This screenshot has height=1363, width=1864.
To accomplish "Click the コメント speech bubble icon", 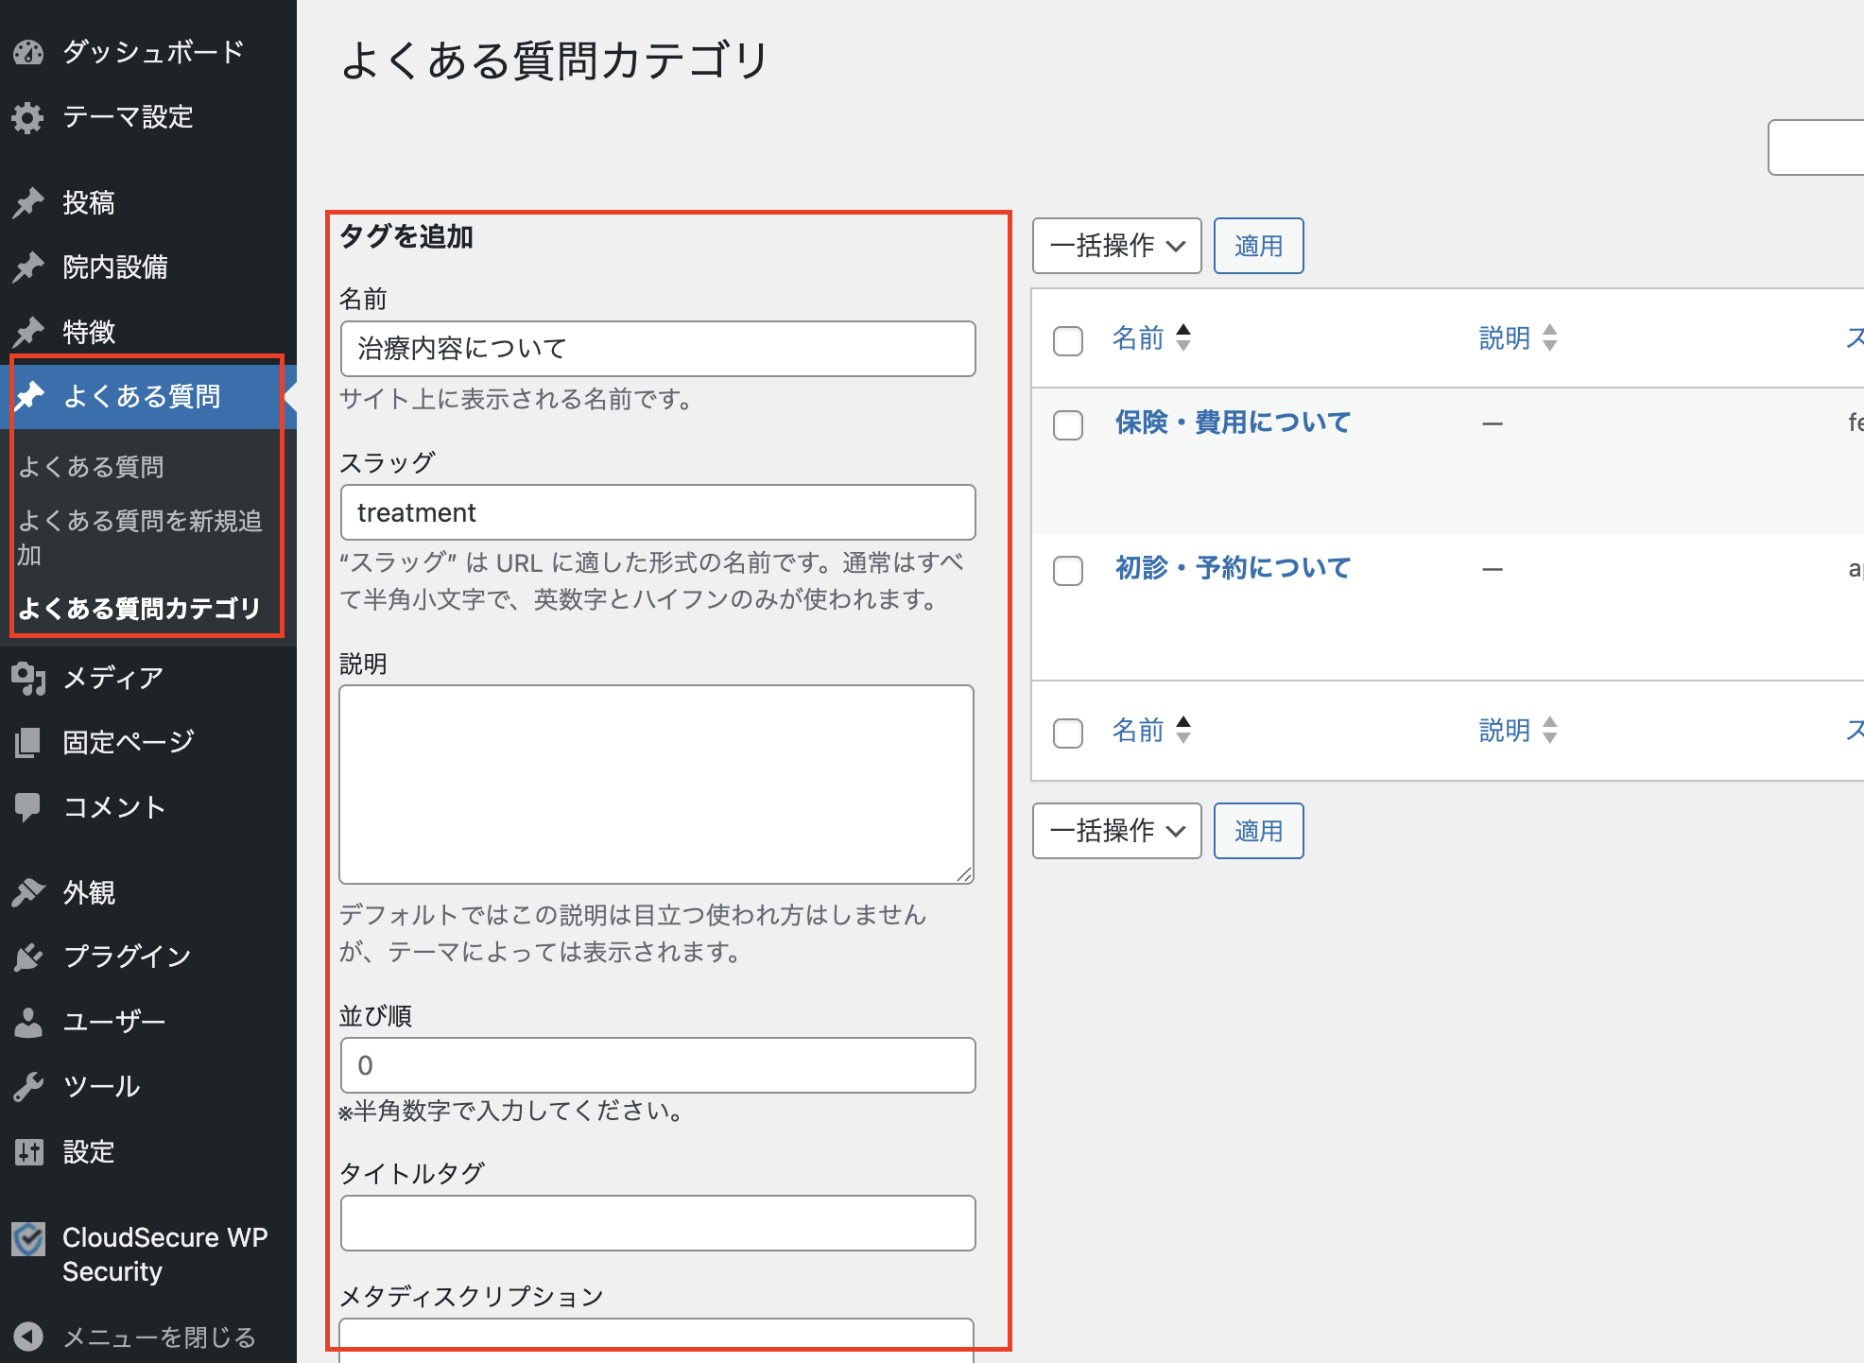I will point(28,806).
